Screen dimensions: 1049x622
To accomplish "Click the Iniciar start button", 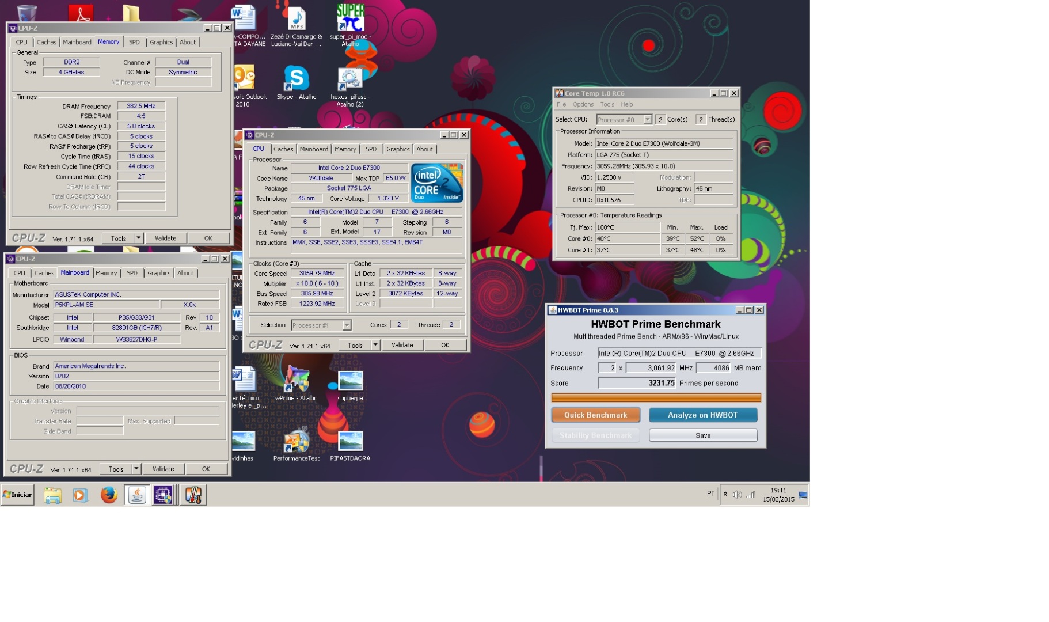I will [17, 495].
